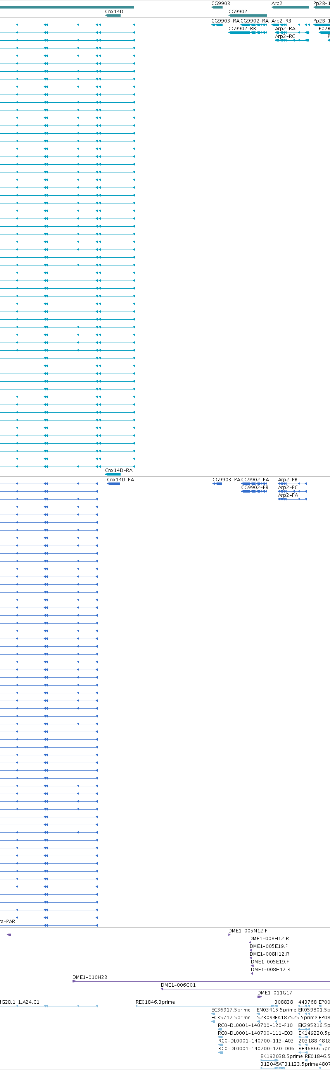
Task: Click RC0-DL0001-140700-120-F10 label
Action: 255,1025
